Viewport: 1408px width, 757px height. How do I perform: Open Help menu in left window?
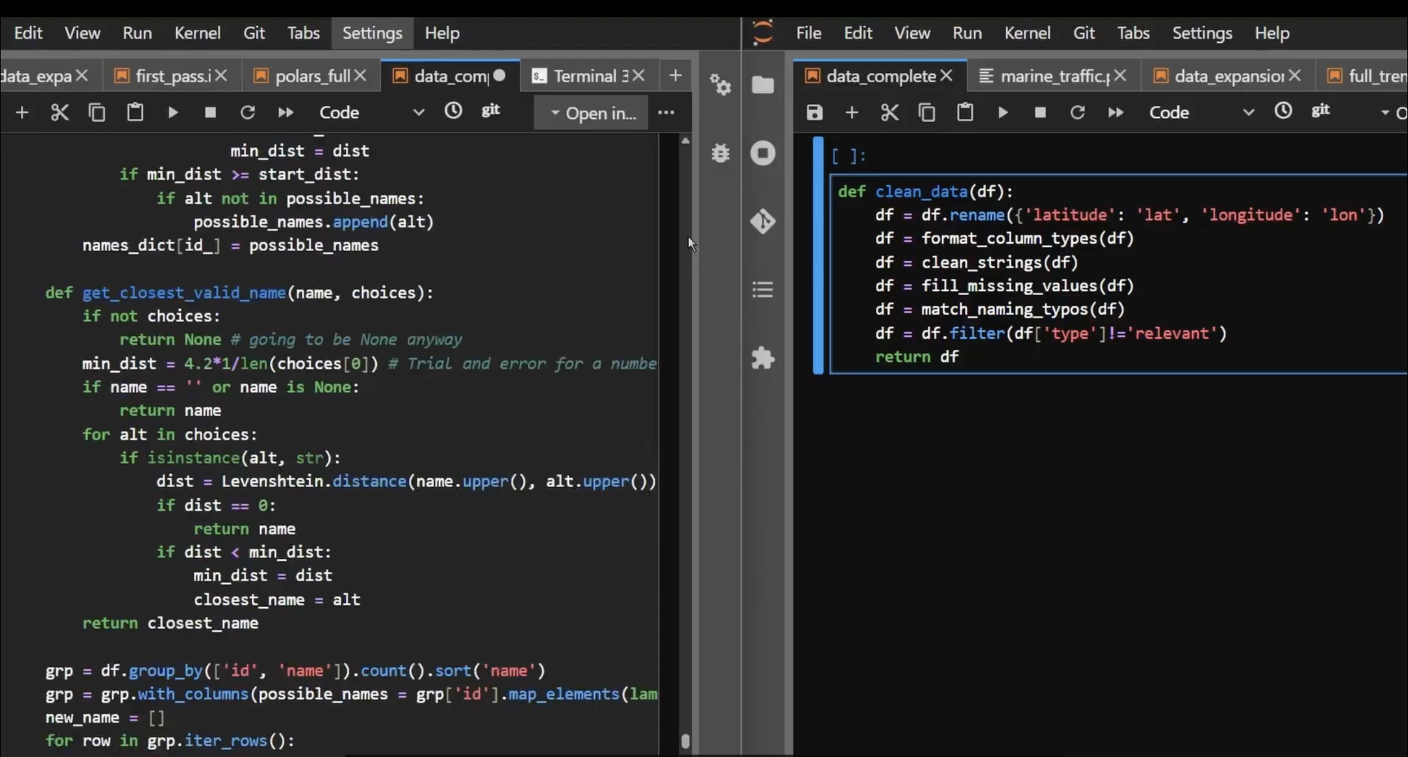442,33
